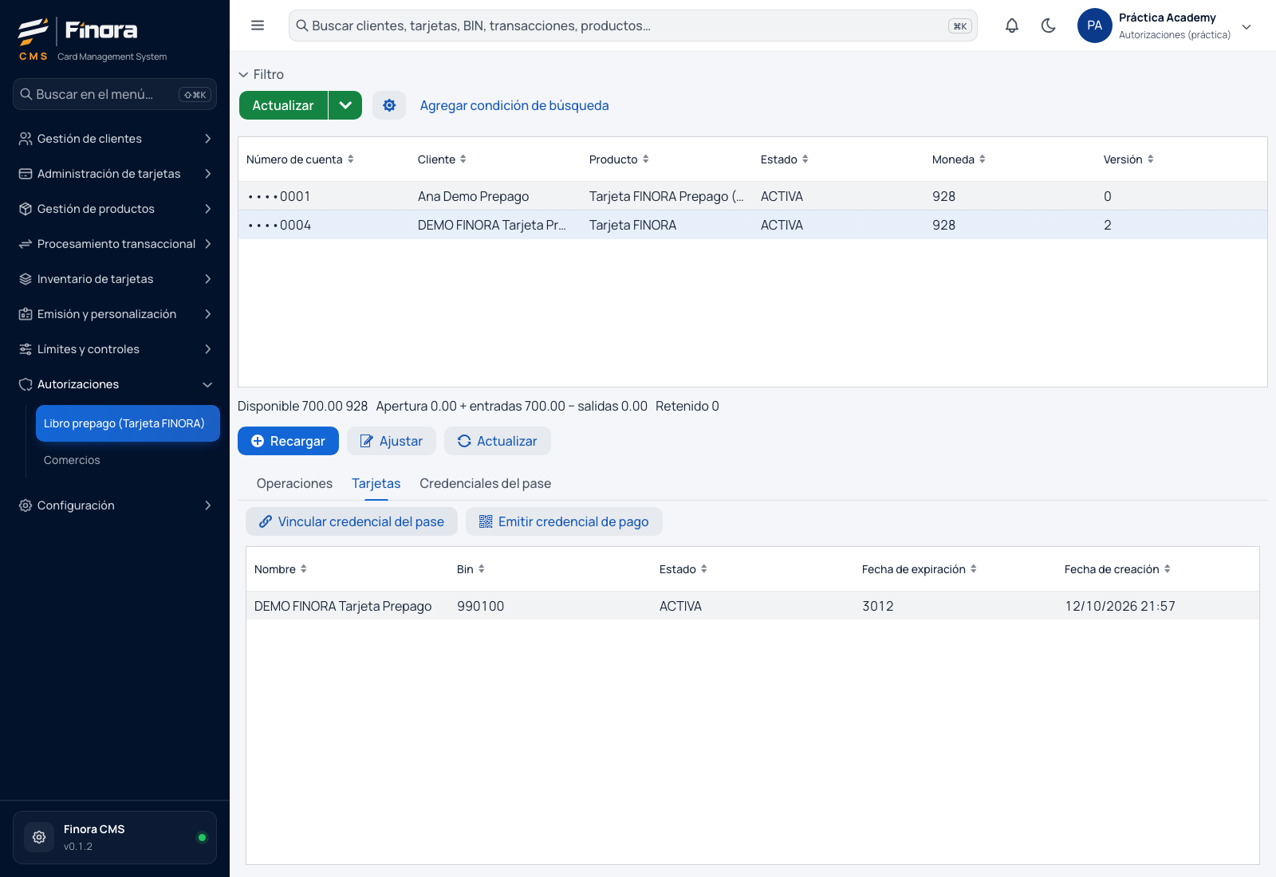Expand Configuración submenu chevron

click(x=208, y=505)
